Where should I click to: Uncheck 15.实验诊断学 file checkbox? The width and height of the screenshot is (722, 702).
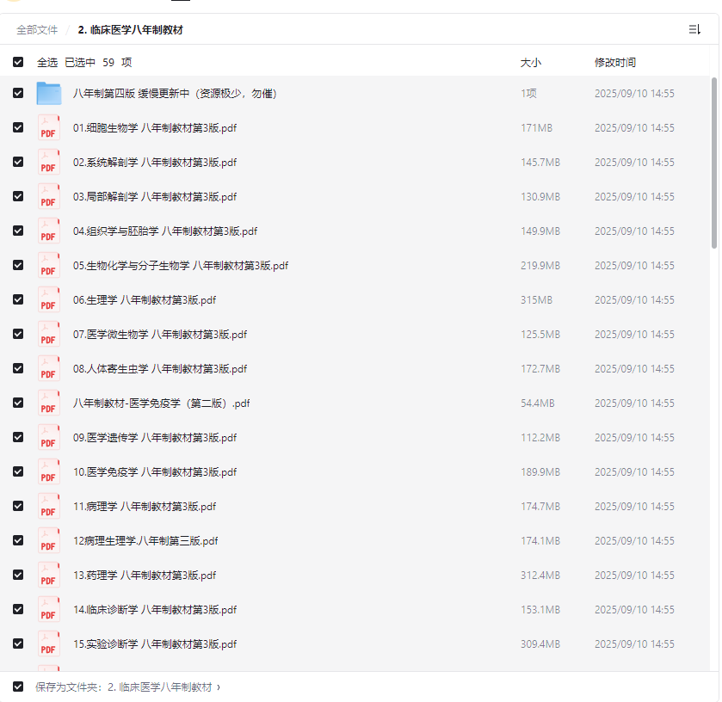coord(18,643)
